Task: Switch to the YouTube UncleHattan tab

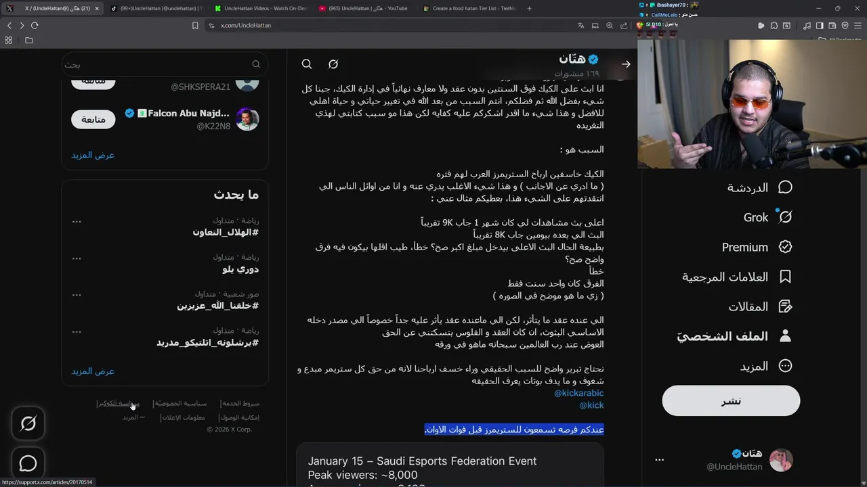Action: tap(364, 8)
